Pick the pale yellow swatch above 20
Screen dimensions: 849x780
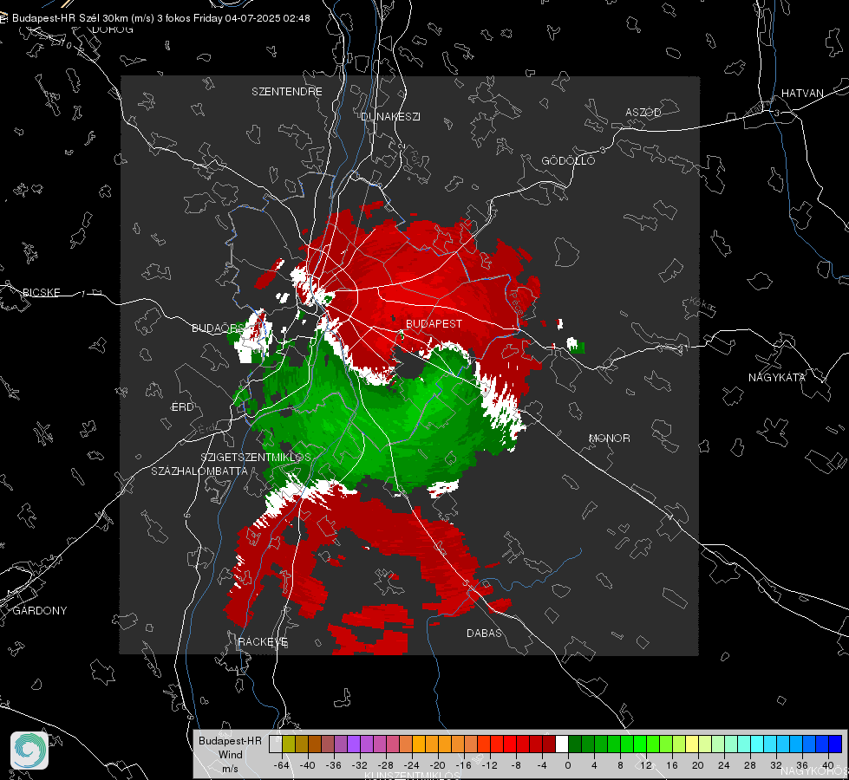[x=692, y=744]
